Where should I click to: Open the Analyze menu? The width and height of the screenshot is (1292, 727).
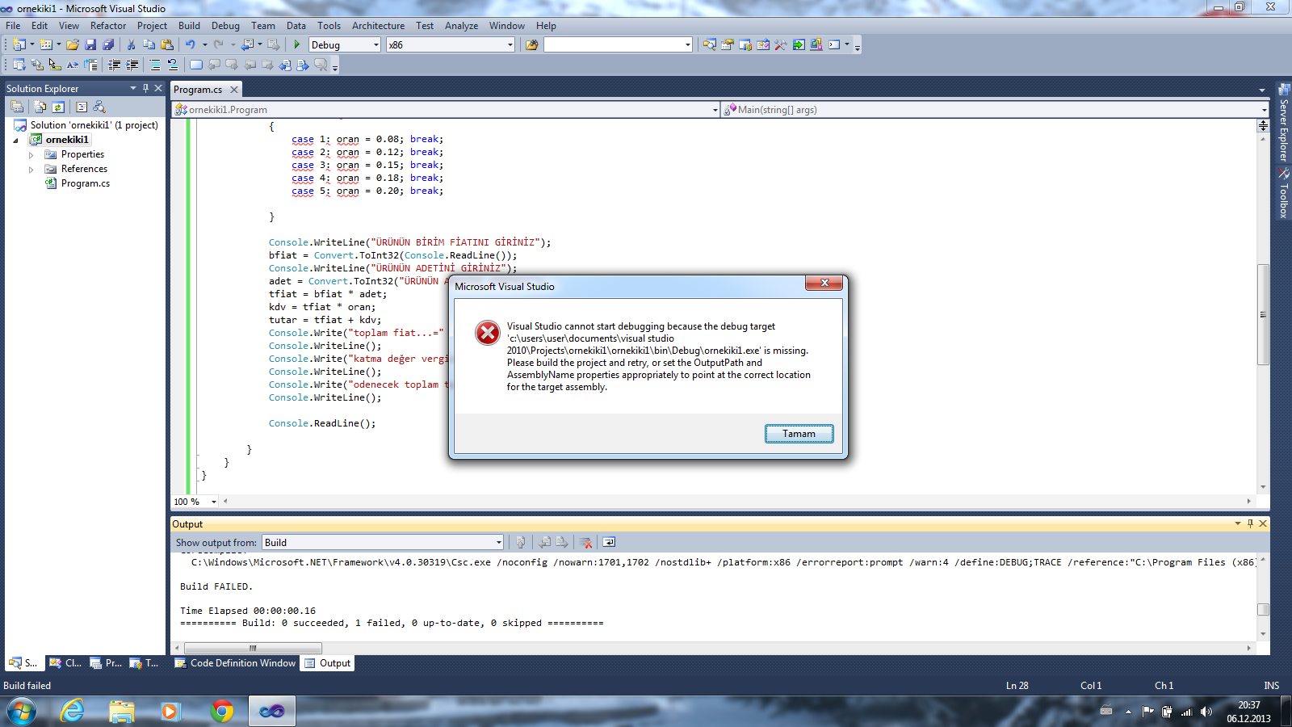coord(461,25)
